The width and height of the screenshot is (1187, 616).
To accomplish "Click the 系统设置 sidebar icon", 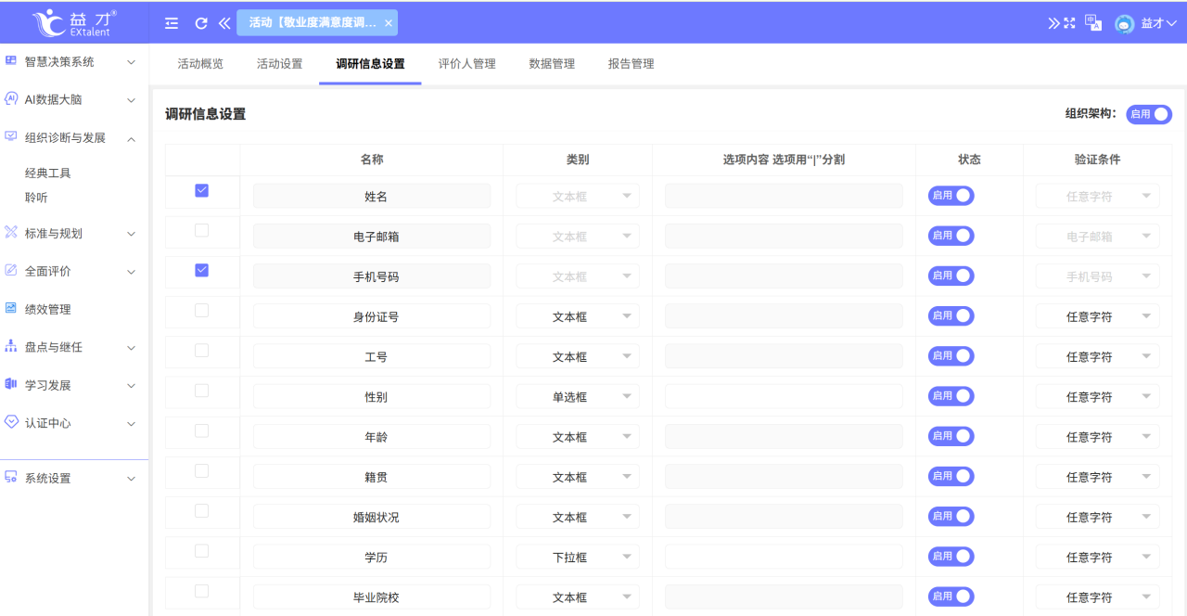I will coord(11,477).
